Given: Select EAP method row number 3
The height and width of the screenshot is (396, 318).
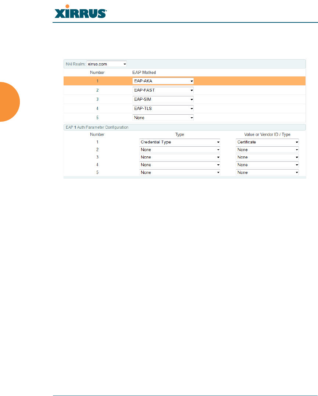Looking at the screenshot, I should [97, 99].
